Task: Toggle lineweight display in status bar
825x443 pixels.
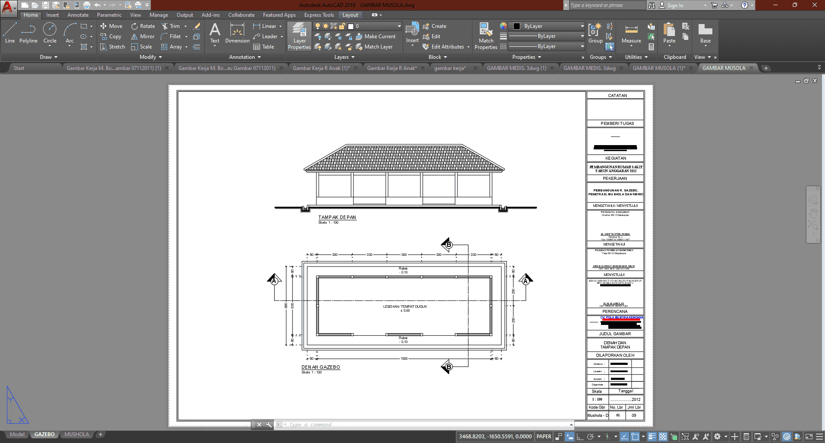Action: point(652,437)
